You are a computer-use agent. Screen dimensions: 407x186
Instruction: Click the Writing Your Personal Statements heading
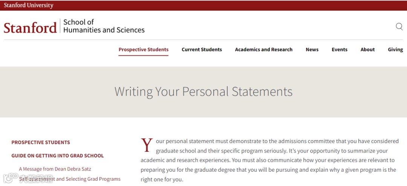[x=203, y=91]
